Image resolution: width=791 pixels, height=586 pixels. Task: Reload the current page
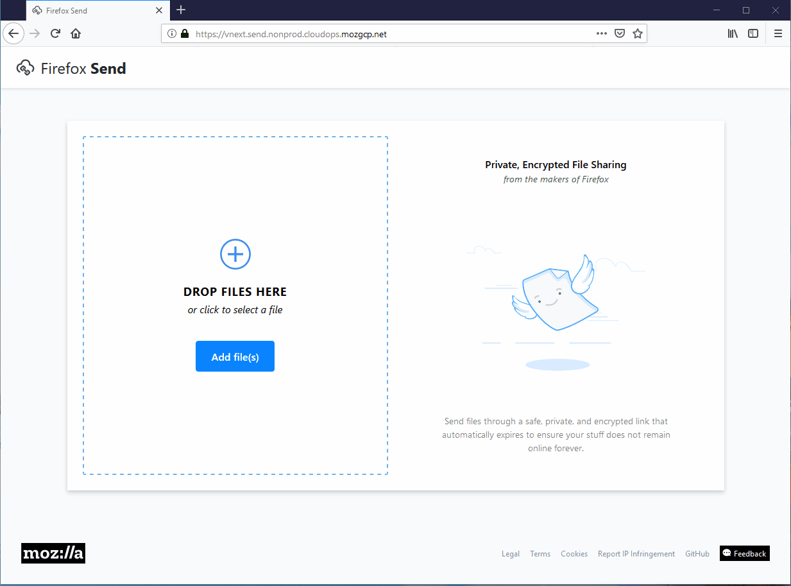point(55,33)
